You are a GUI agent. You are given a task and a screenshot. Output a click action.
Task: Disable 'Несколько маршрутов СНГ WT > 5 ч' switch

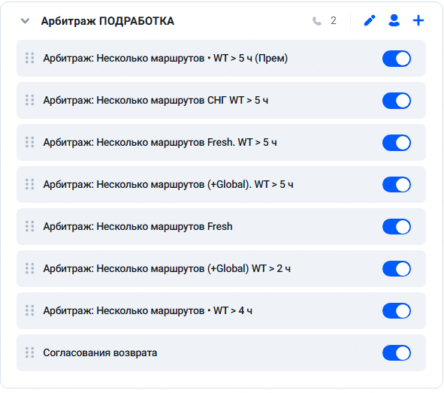397,101
